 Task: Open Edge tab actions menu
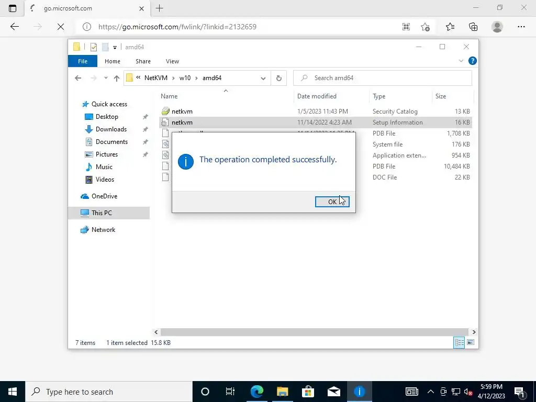click(13, 8)
